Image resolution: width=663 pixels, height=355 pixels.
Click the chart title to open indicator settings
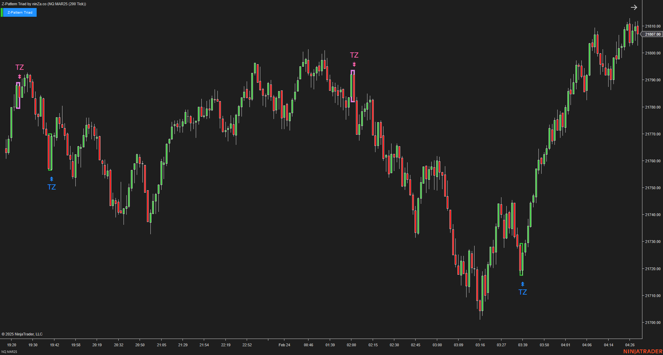pyautogui.click(x=43, y=4)
